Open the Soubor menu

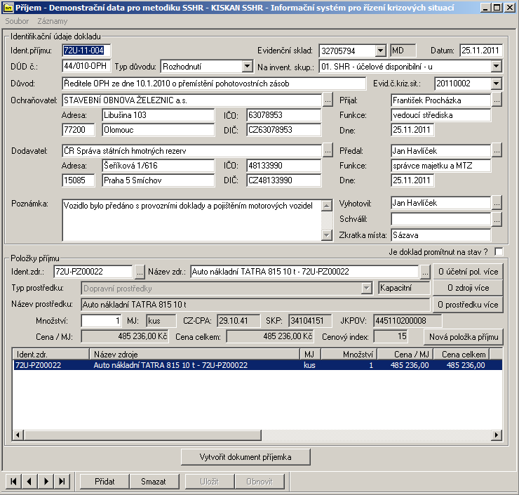click(17, 21)
